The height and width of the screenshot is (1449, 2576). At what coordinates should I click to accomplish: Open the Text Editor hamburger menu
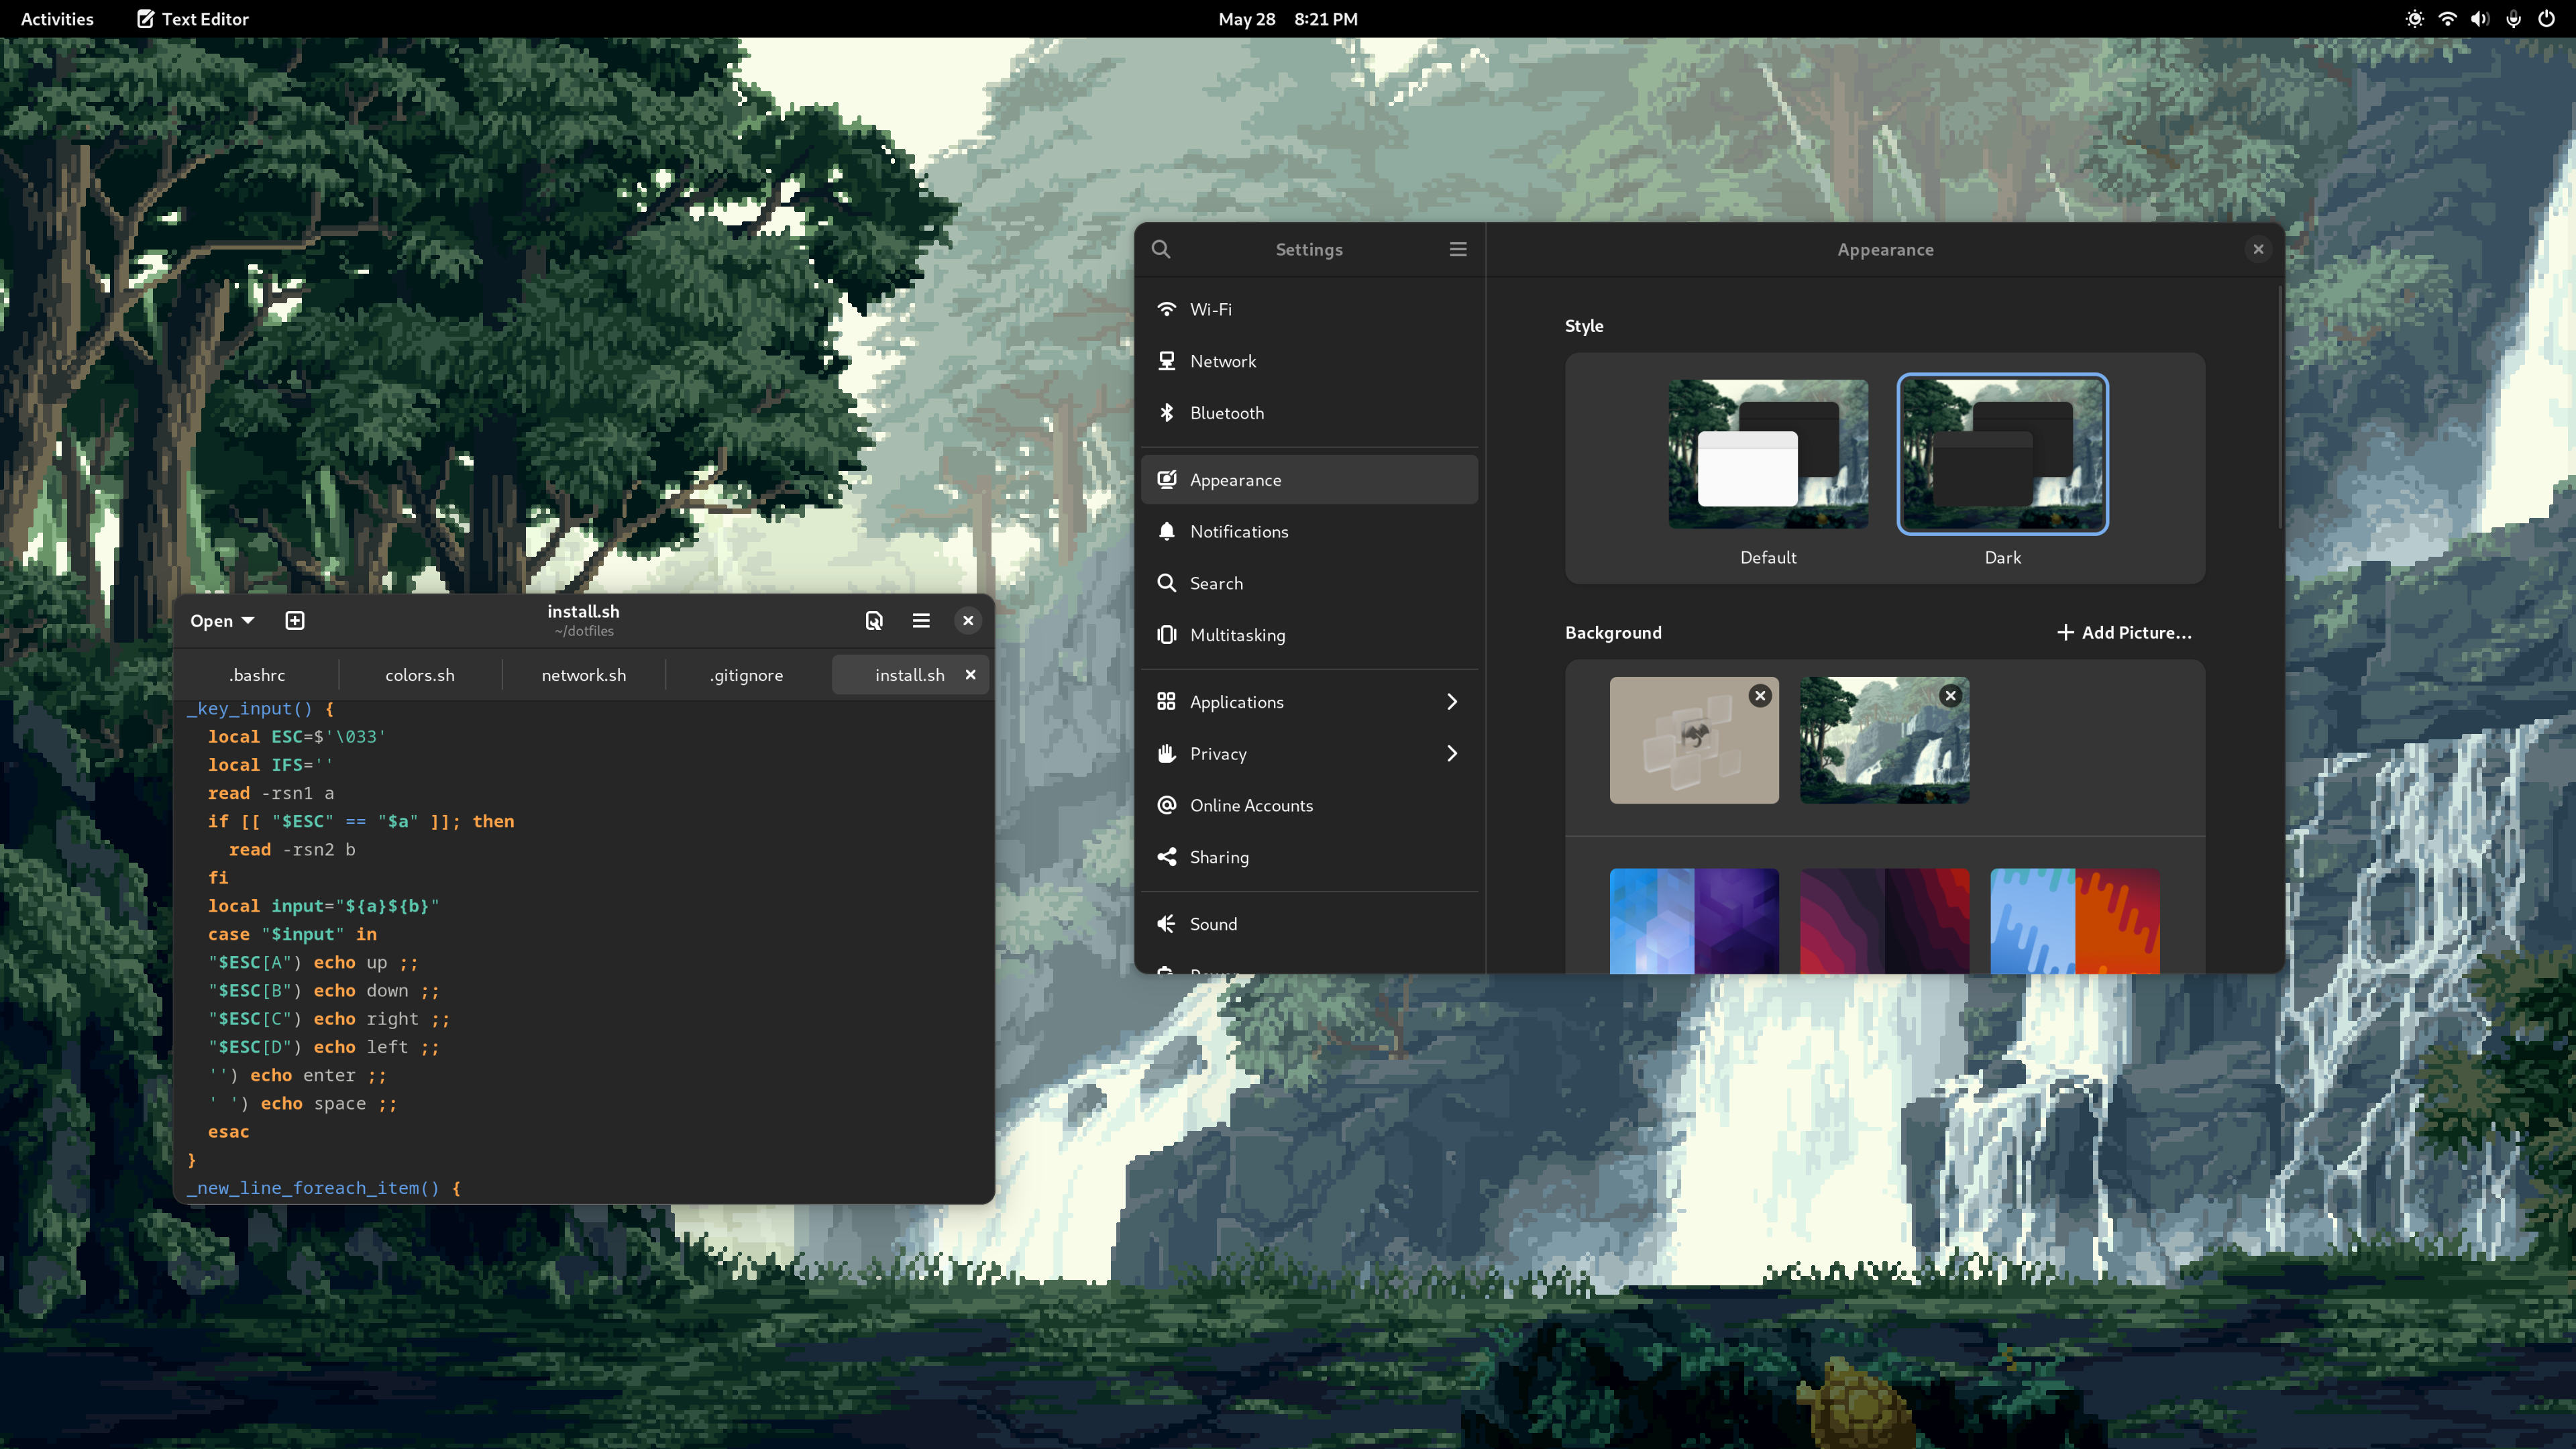pos(921,620)
